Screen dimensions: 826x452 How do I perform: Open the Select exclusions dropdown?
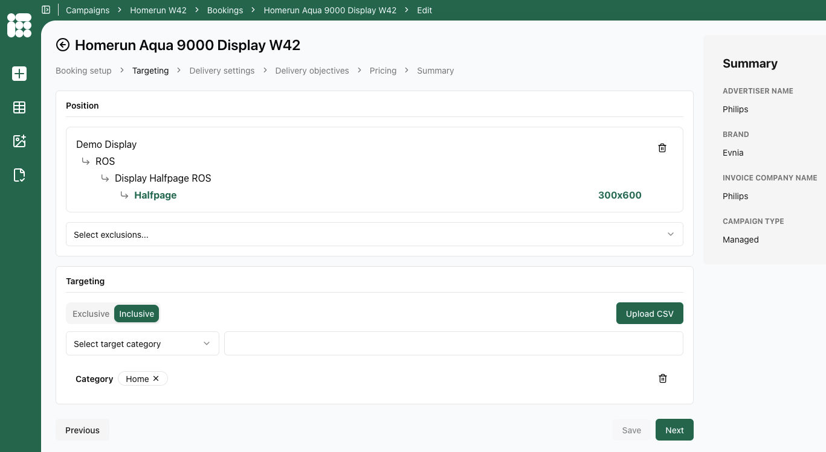pos(375,234)
